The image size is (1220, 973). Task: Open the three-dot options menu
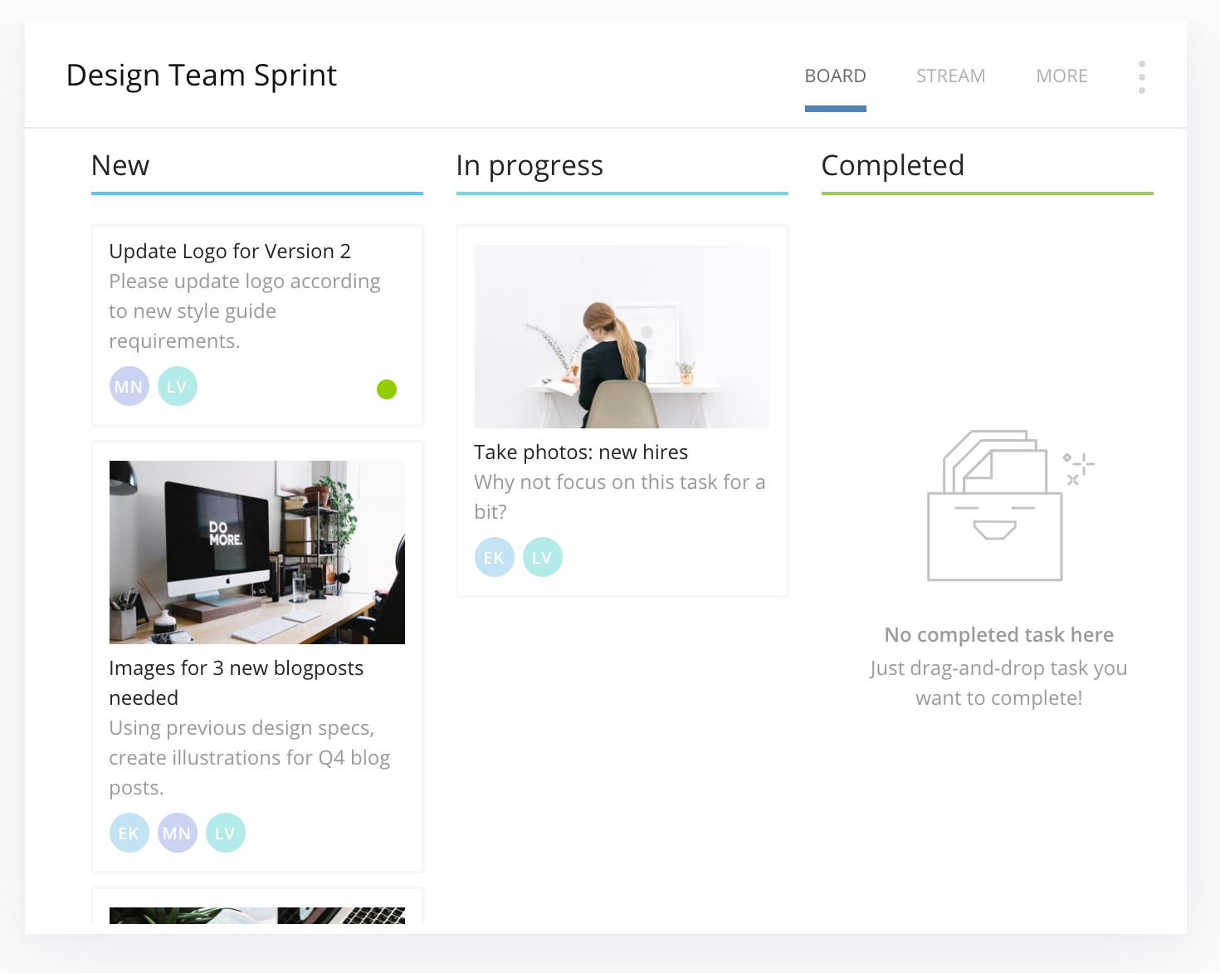[x=1142, y=76]
